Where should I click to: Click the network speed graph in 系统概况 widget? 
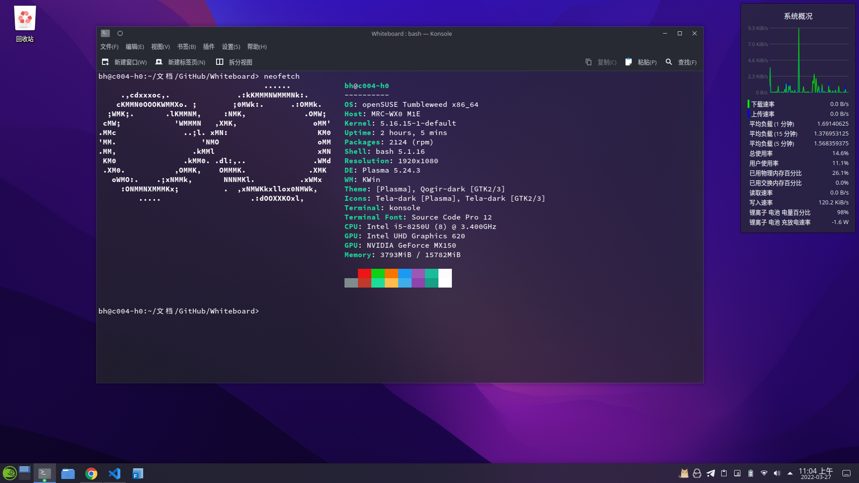(x=798, y=60)
